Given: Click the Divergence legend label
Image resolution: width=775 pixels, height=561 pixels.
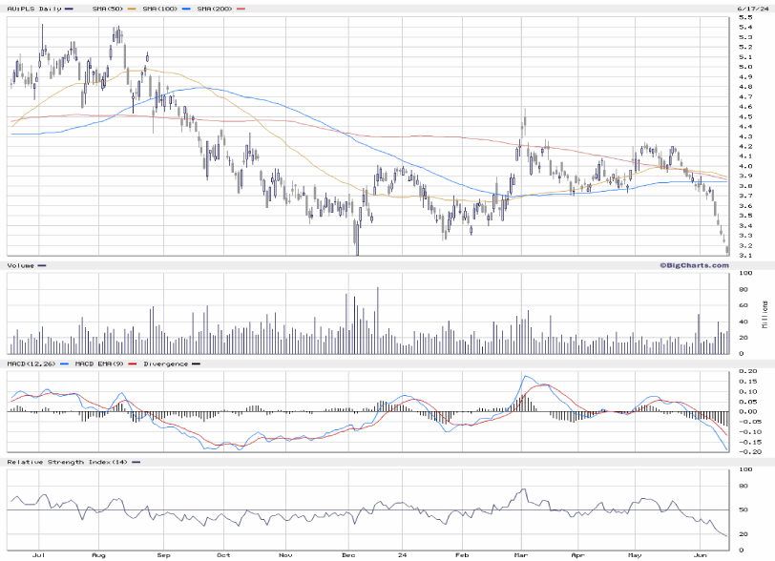Looking at the screenshot, I should coord(165,364).
